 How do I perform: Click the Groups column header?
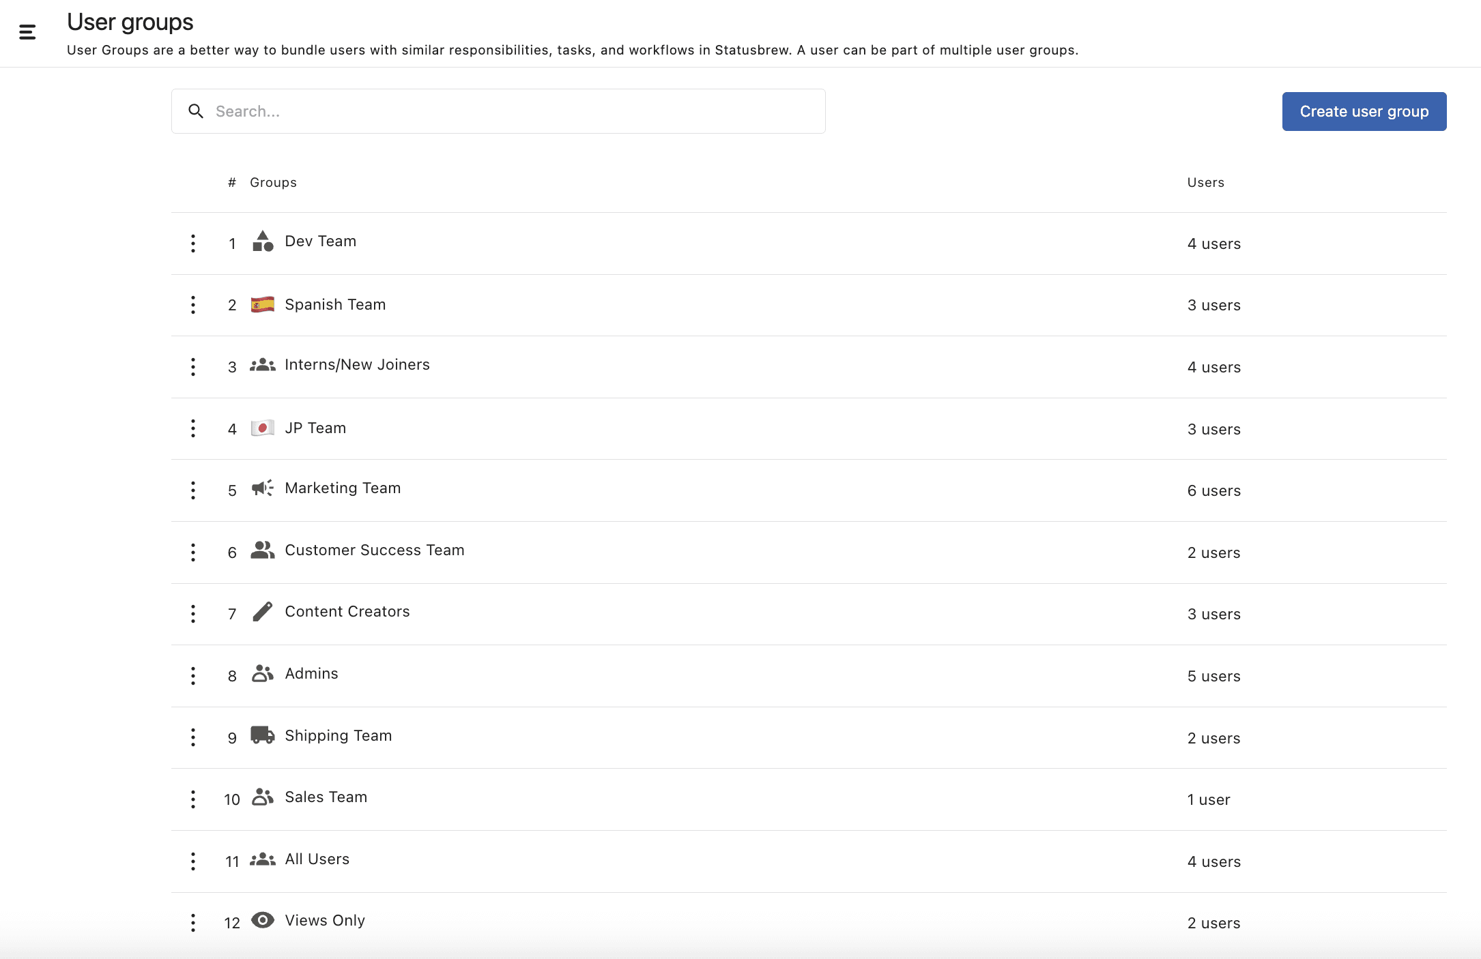coord(273,183)
